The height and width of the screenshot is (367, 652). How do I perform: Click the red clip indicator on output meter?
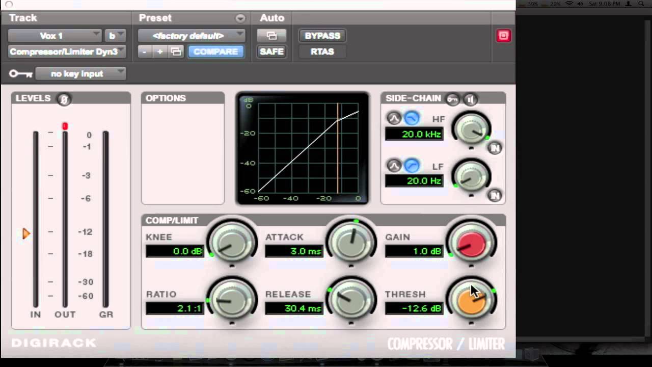coord(65,126)
